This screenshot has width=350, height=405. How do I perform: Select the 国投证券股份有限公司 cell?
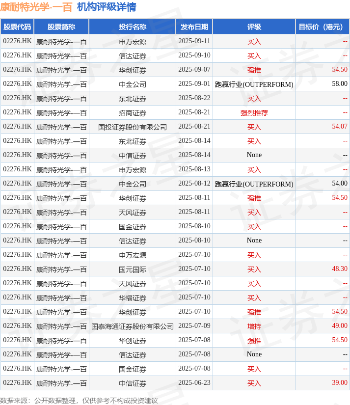[132, 127]
